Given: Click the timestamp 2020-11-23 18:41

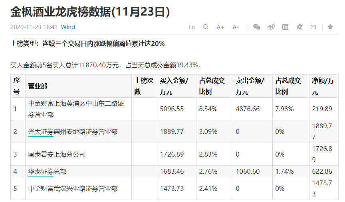Looking at the screenshot, I should [34, 27].
